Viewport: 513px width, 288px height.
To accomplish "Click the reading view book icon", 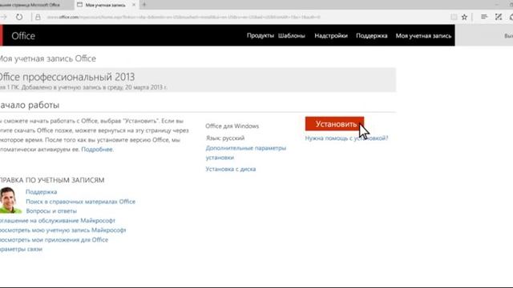I will click(x=454, y=17).
